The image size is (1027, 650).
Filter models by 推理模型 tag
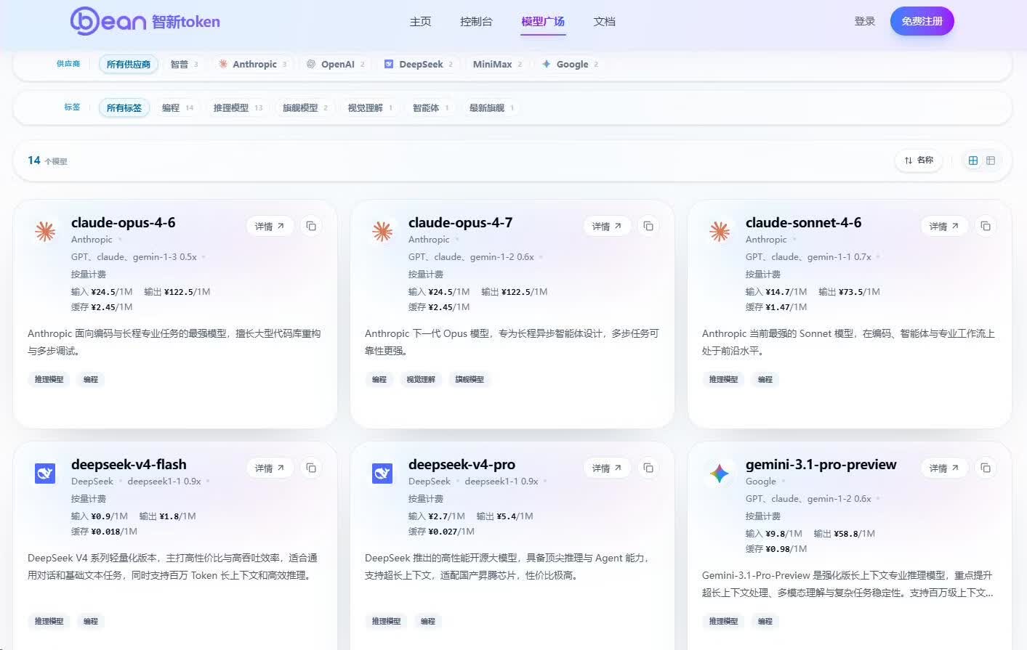pos(238,107)
